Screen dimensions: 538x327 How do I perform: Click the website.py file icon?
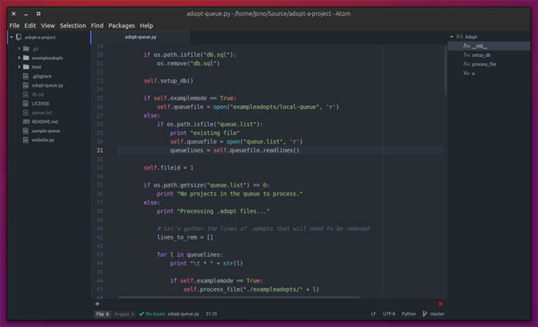tap(25, 140)
